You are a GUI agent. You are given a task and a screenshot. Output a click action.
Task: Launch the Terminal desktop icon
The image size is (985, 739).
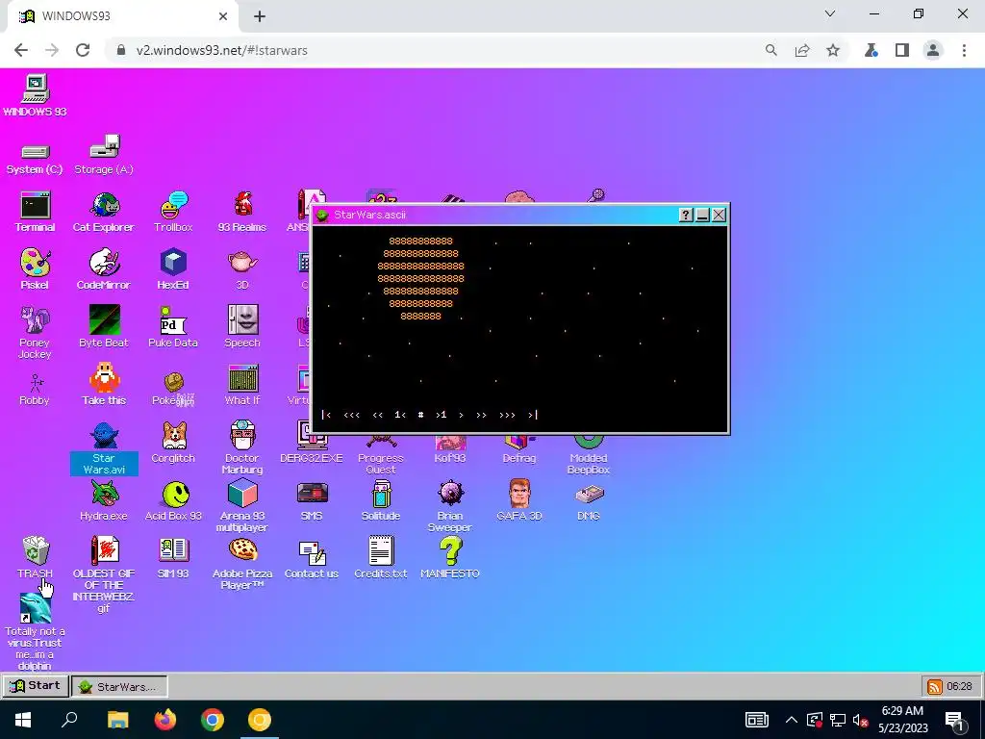(x=36, y=205)
